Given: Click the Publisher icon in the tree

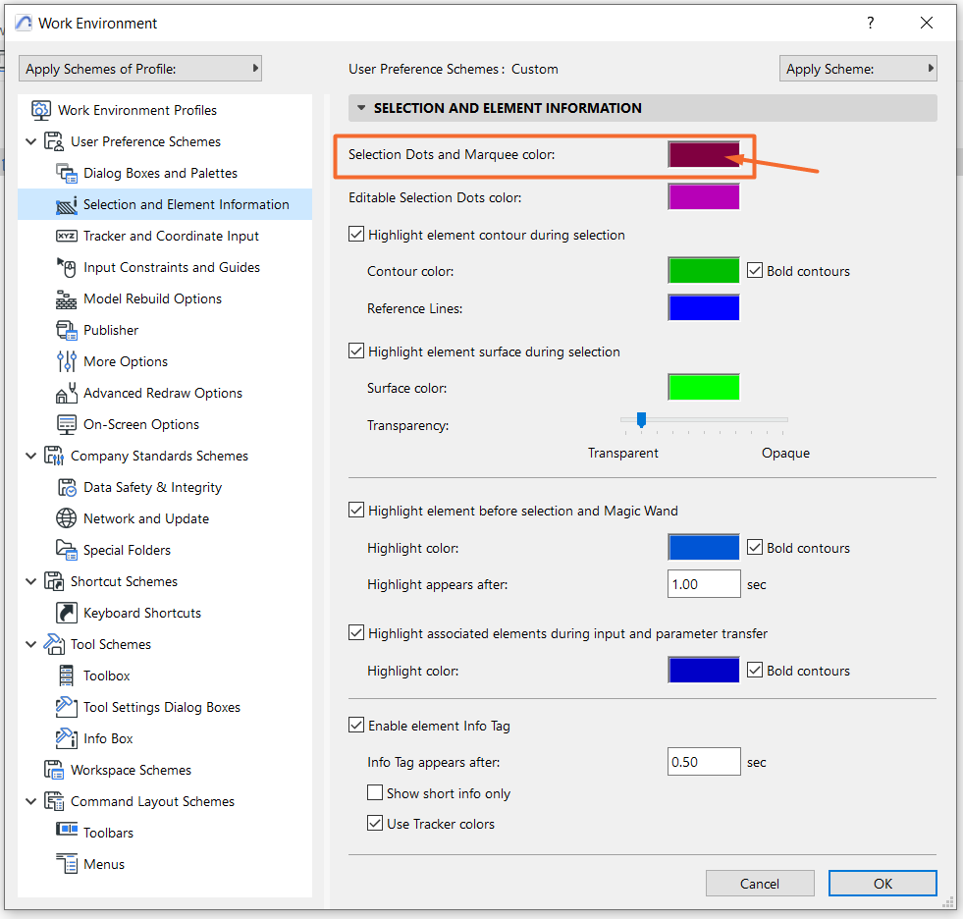Looking at the screenshot, I should [x=67, y=331].
